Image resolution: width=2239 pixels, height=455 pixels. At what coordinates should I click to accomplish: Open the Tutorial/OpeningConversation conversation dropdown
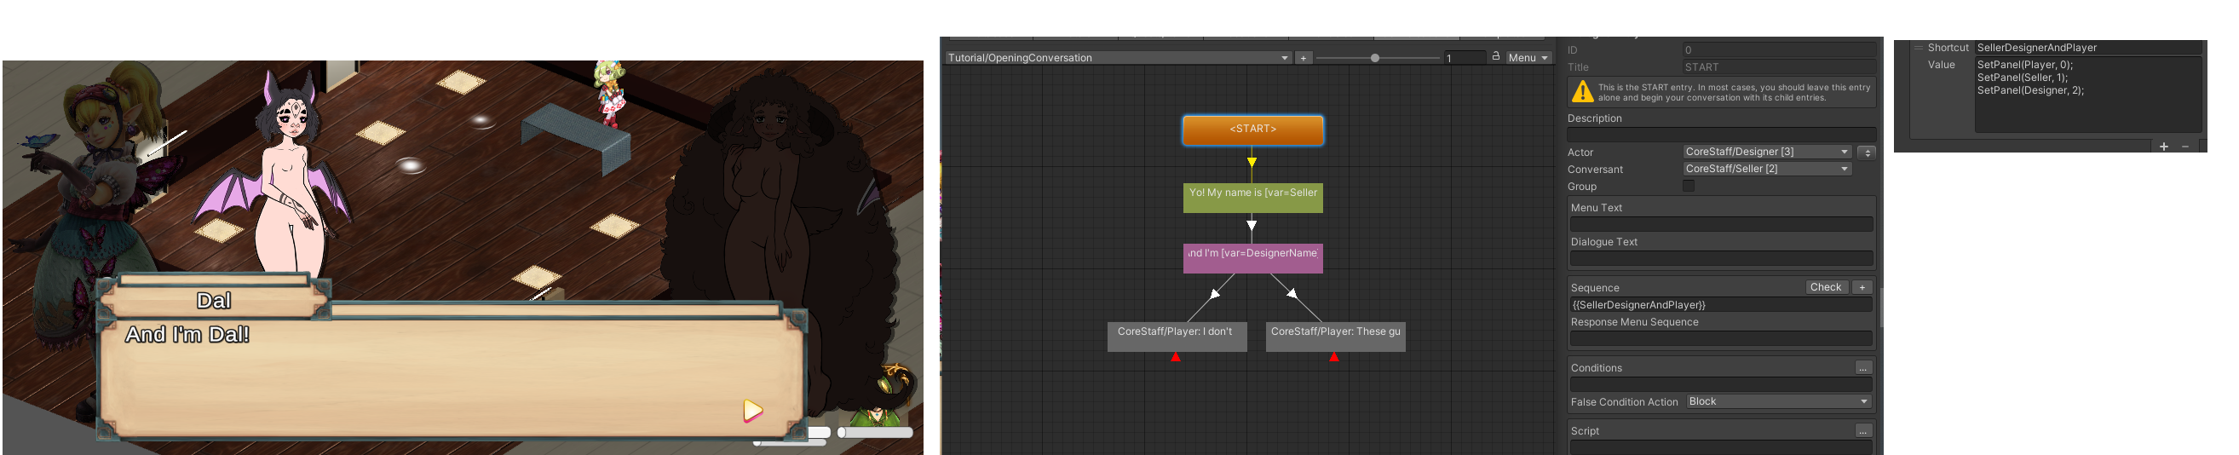[x=1118, y=58]
